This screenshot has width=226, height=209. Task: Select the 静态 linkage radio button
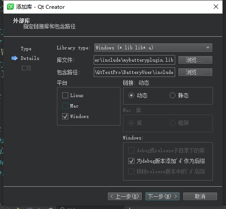click(173, 95)
